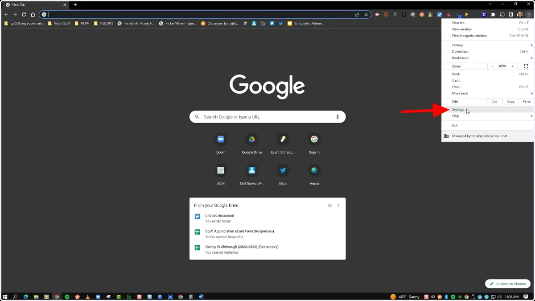The image size is (535, 301).
Task: Open Classroom by Light... bookmark
Action: [220, 24]
